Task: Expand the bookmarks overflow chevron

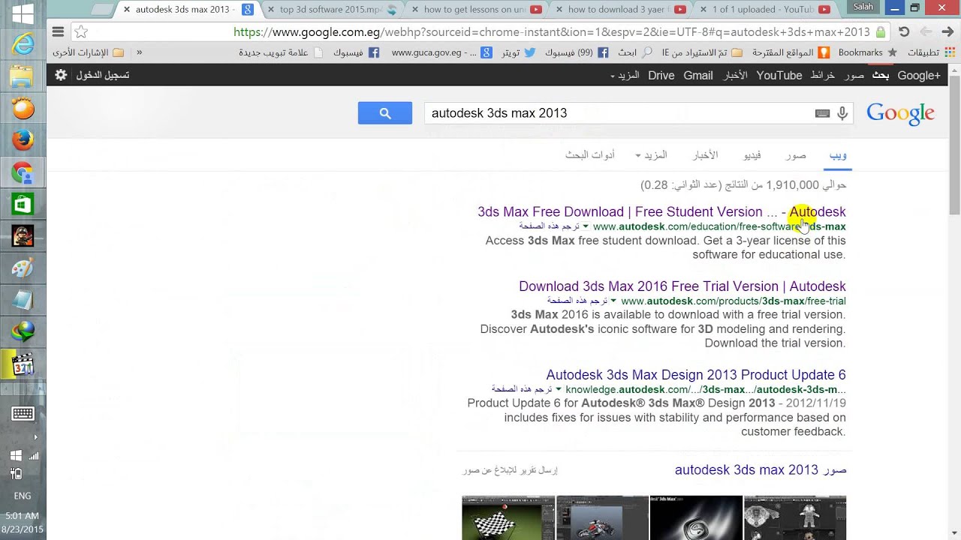Action: (x=139, y=52)
